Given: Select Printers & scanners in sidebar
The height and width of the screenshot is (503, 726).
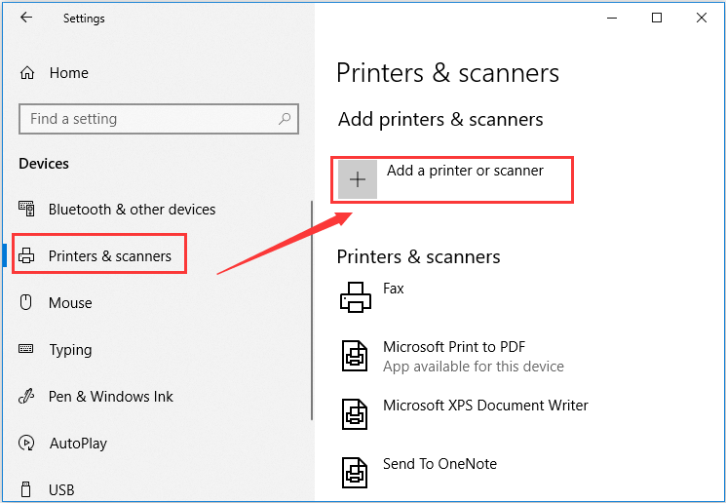Looking at the screenshot, I should tap(109, 256).
